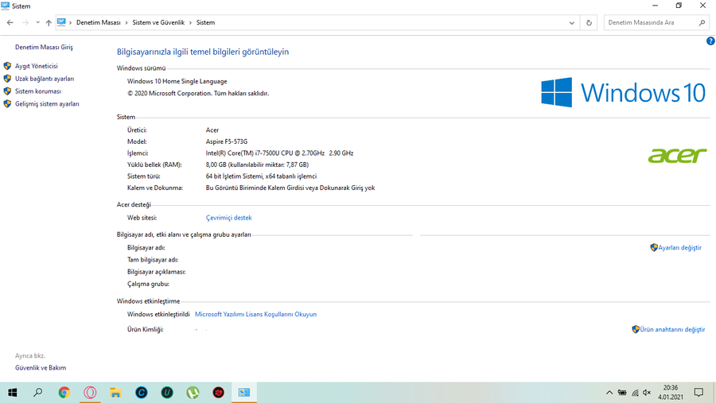Open the recent locations dropdown arrow

(x=37, y=22)
